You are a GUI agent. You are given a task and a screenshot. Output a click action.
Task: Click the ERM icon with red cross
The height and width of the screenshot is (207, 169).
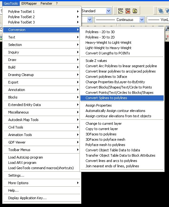pos(128,11)
